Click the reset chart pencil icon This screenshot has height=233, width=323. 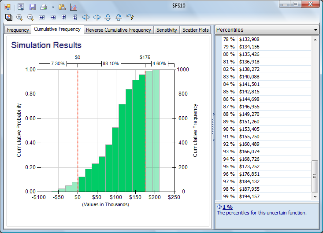(130, 17)
